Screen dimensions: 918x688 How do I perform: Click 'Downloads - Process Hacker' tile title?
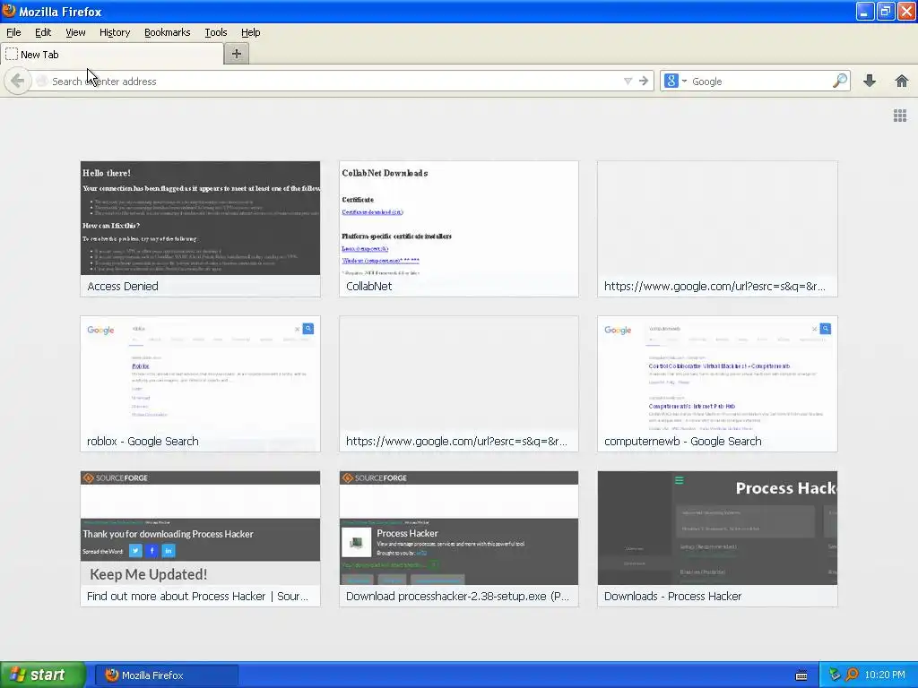672,596
